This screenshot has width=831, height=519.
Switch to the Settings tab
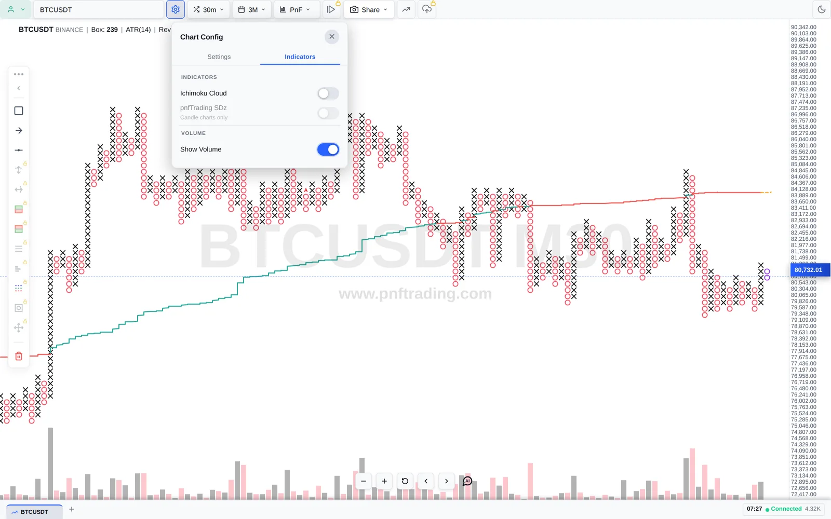[219, 57]
